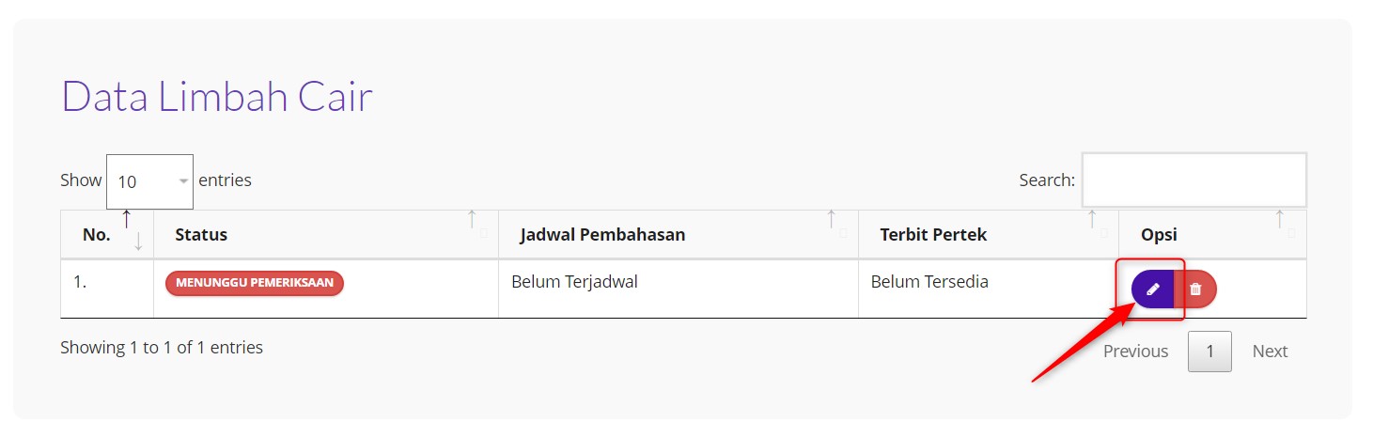Viewport: 1373px width, 438px height.
Task: Click the Jadwal Pembahasan header label
Action: tap(602, 235)
